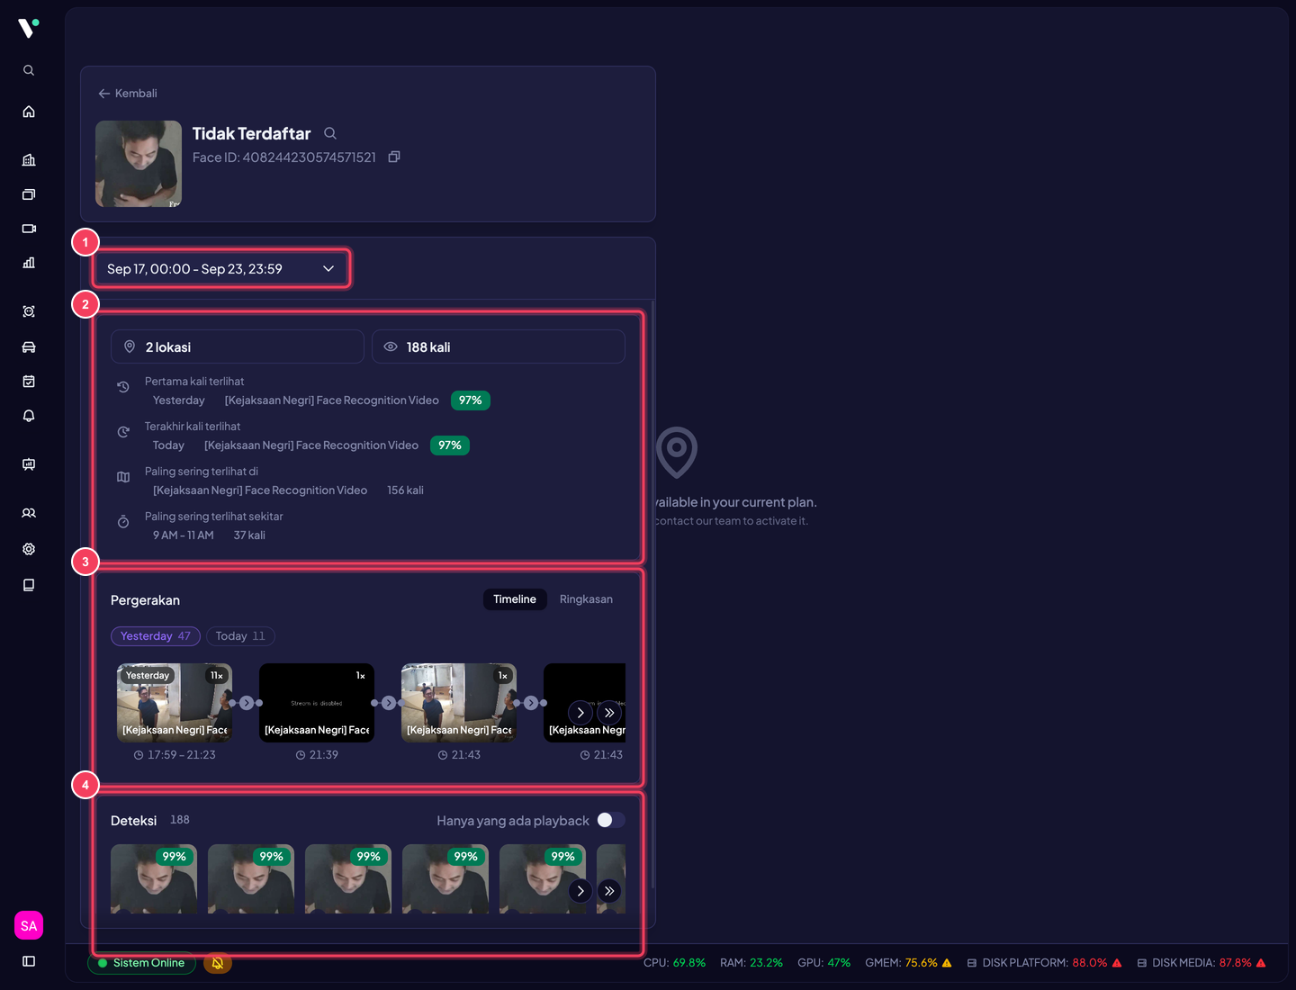
Task: Open the camera icon in sidebar
Action: coord(29,229)
